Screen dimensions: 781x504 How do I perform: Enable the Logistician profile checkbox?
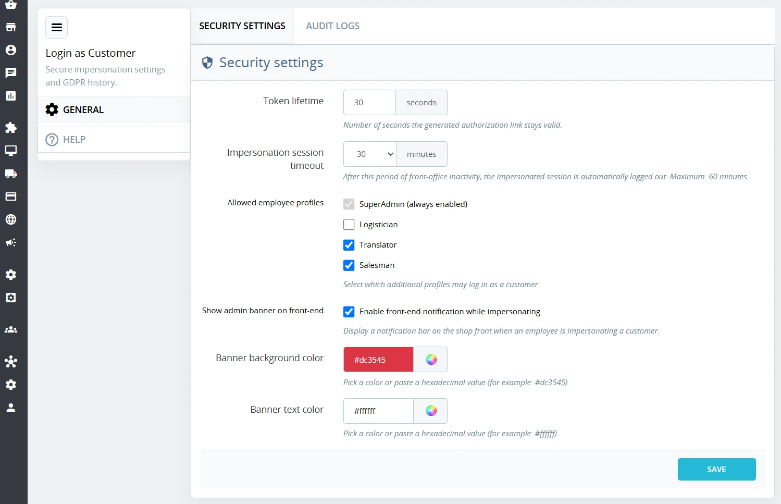tap(349, 225)
